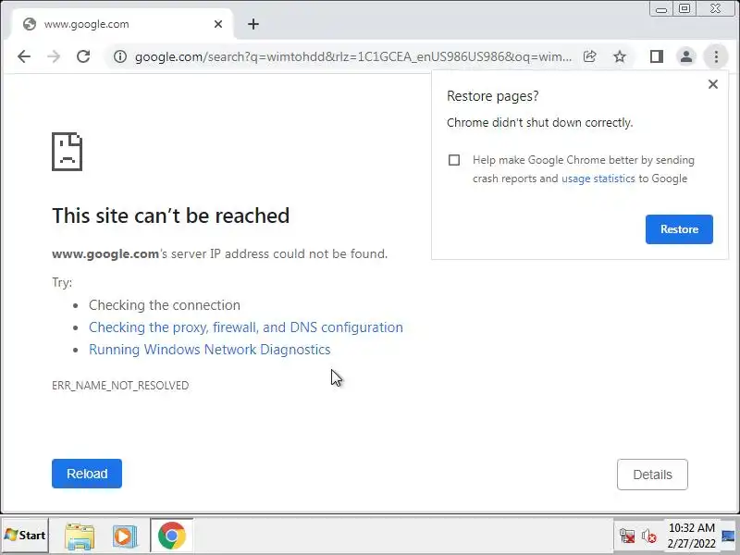Open the Windows Start menu
Image resolution: width=740 pixels, height=555 pixels.
25,536
